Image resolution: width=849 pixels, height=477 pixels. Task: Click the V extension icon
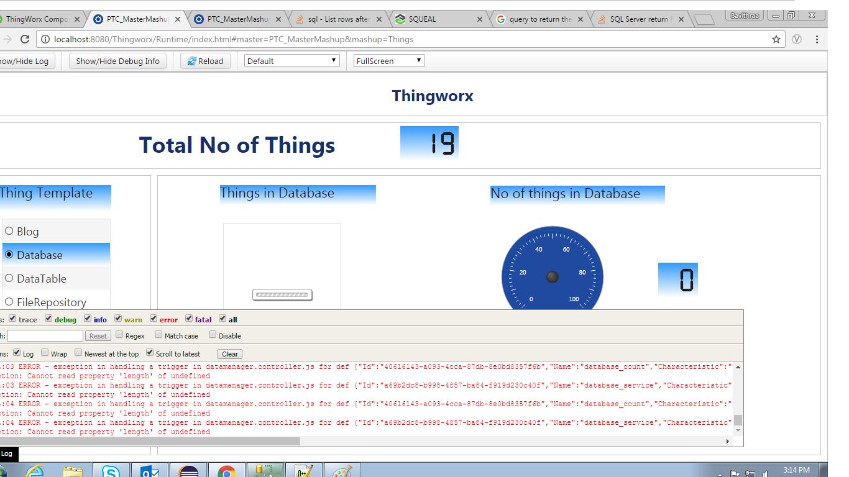797,39
